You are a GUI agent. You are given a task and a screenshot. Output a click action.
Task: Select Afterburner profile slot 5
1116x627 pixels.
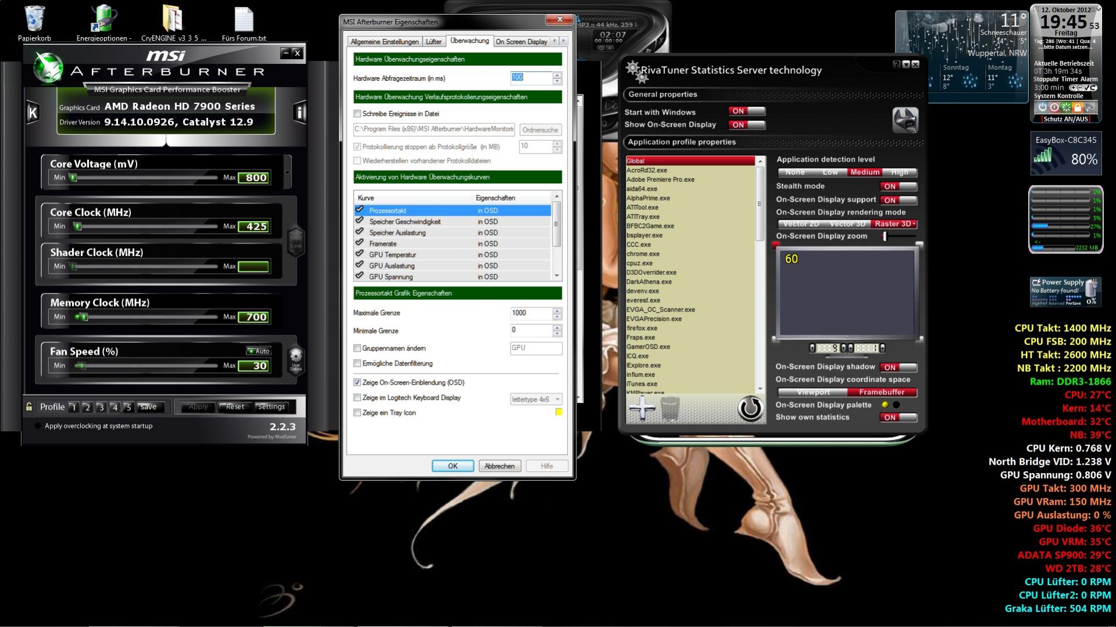click(129, 407)
